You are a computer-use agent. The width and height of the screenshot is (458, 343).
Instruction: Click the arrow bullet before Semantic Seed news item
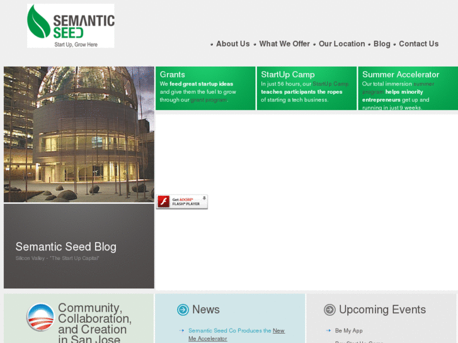pyautogui.click(x=181, y=330)
